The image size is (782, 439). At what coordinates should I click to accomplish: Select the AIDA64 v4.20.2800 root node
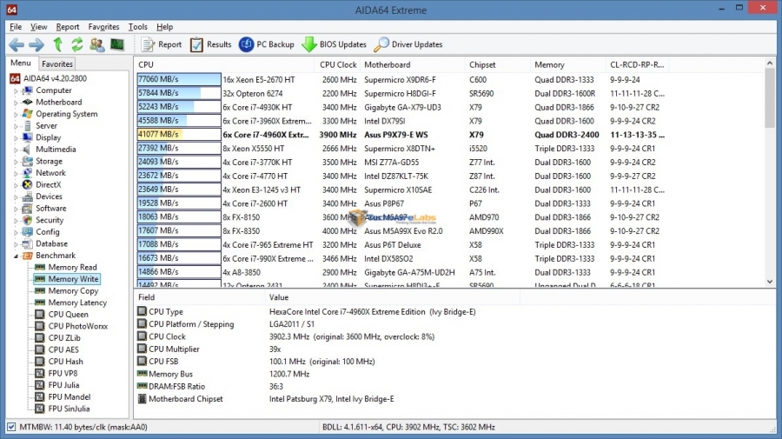(55, 78)
